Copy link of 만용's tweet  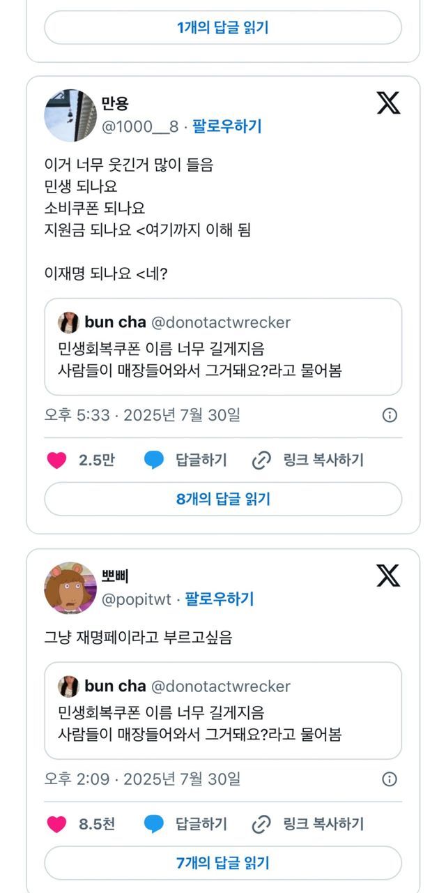tap(307, 460)
